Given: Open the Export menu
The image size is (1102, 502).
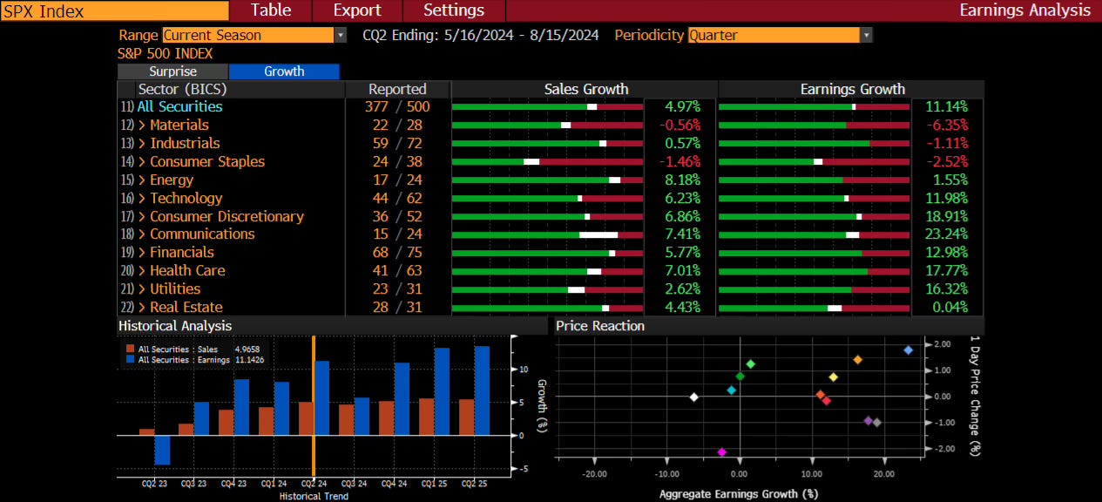Looking at the screenshot, I should (x=357, y=10).
